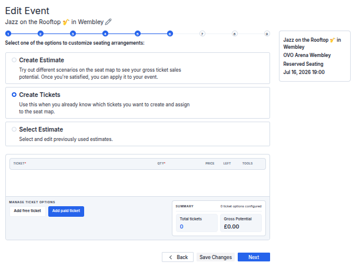Go to step 1 in progress bar

pos(8,33)
